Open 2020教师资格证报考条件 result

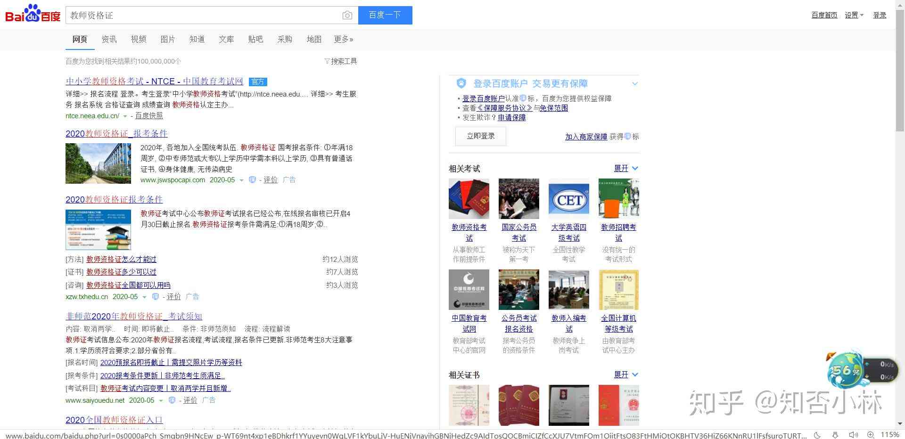pos(114,200)
